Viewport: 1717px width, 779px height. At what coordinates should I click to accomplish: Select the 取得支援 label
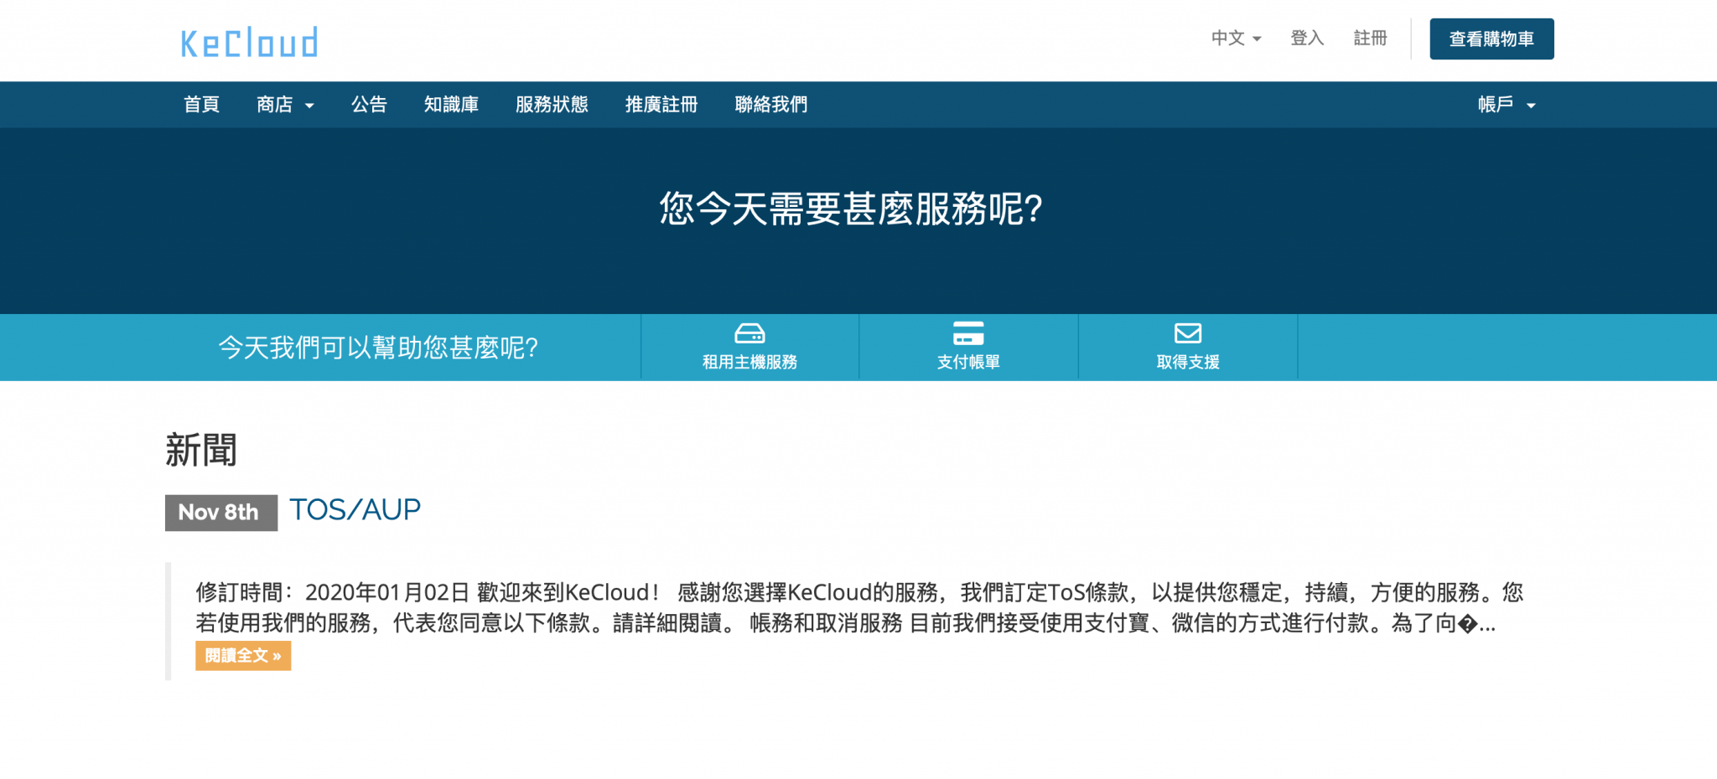(1188, 362)
